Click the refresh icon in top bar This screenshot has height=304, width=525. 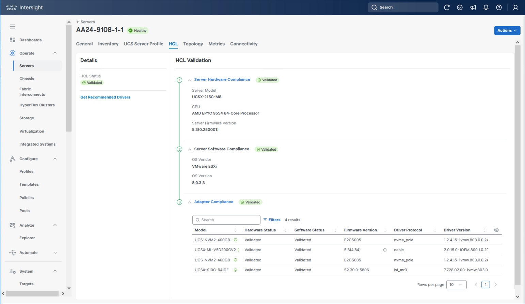pyautogui.click(x=447, y=7)
